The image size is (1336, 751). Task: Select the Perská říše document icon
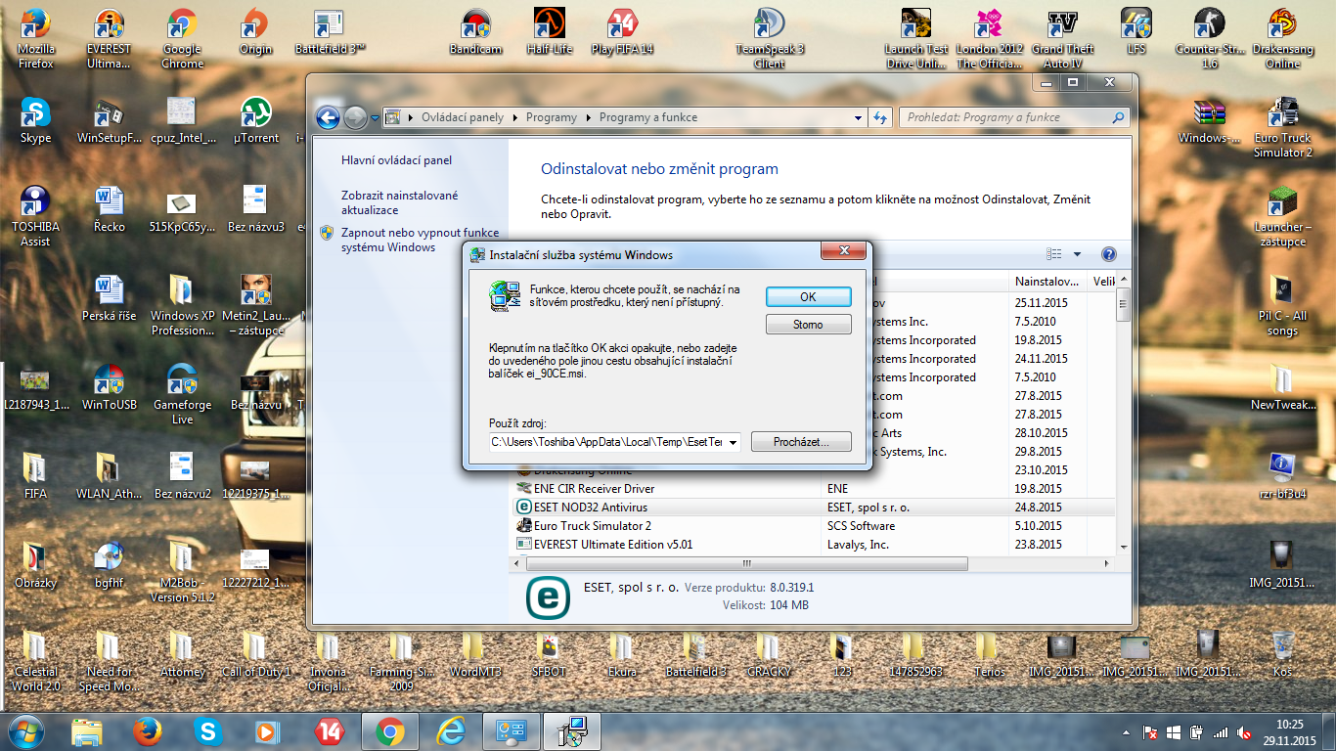(x=110, y=298)
